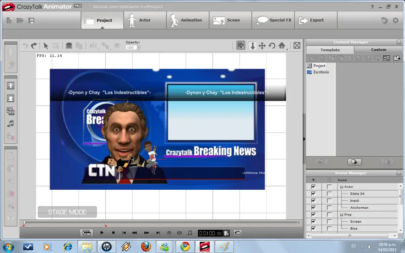Toggle visibility checkbox for Screen prop
This screenshot has width=405, height=253.
coord(314,221)
